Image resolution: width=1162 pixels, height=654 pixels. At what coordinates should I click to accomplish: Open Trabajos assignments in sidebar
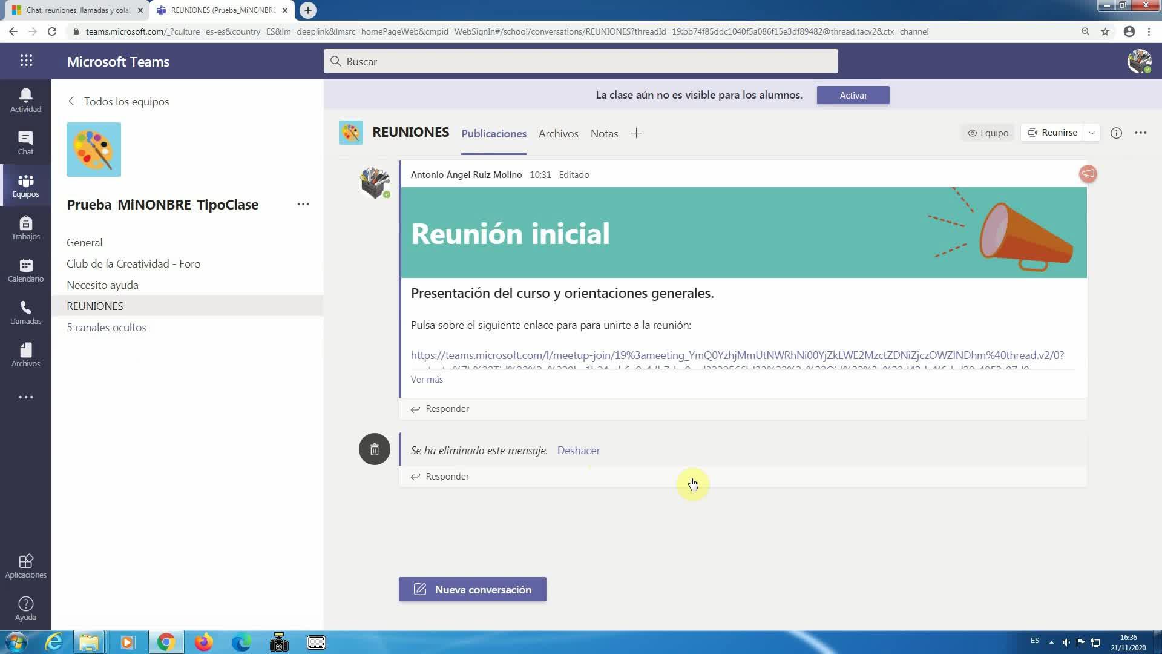click(25, 228)
